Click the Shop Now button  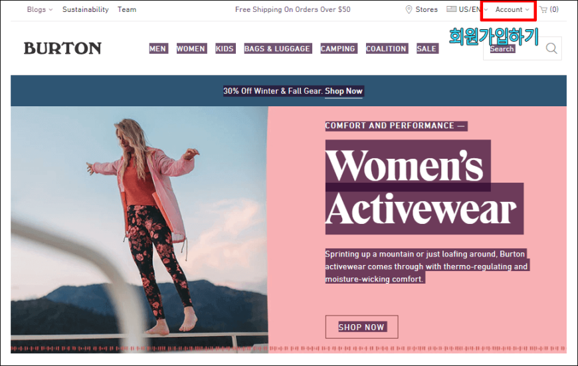tap(361, 327)
